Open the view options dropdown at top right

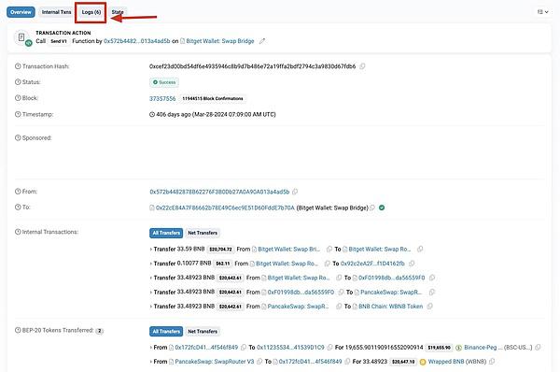click(543, 12)
